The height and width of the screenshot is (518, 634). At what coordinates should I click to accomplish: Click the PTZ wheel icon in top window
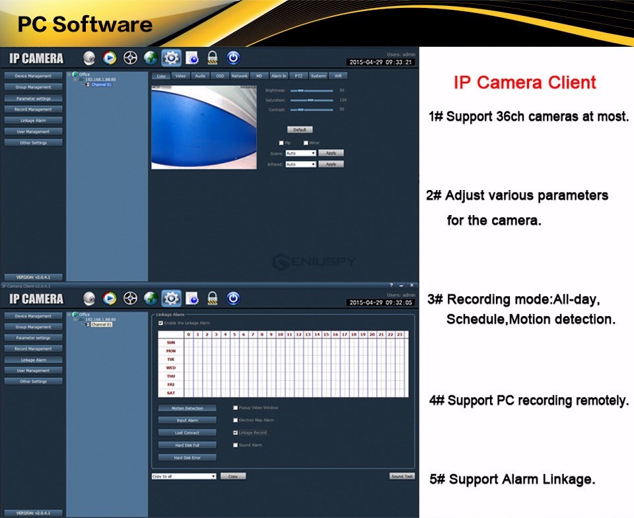tap(130, 58)
